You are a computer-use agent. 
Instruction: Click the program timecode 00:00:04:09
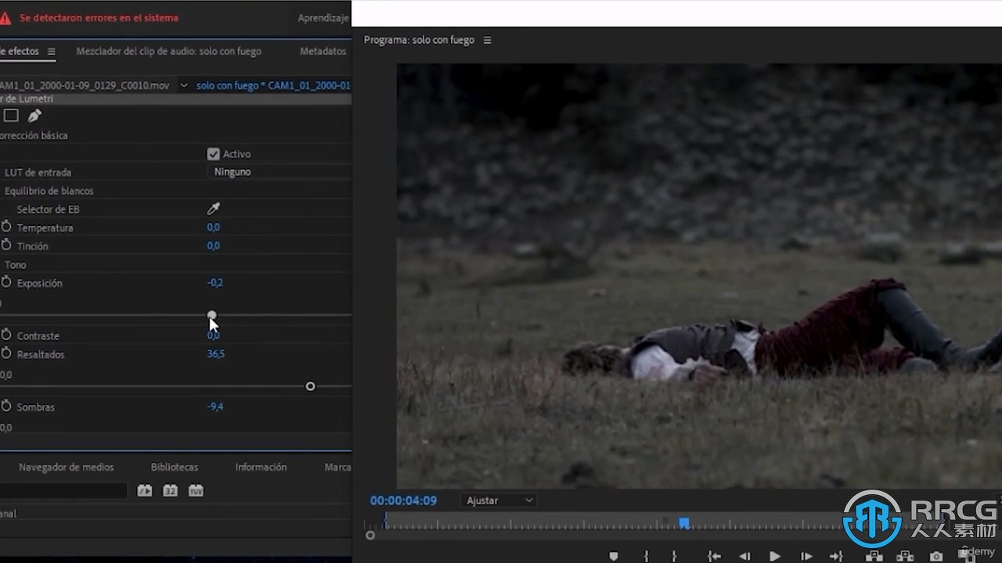(403, 500)
